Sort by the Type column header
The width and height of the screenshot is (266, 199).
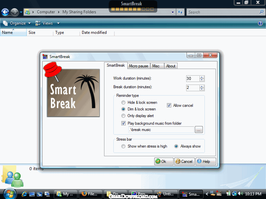coord(66,32)
